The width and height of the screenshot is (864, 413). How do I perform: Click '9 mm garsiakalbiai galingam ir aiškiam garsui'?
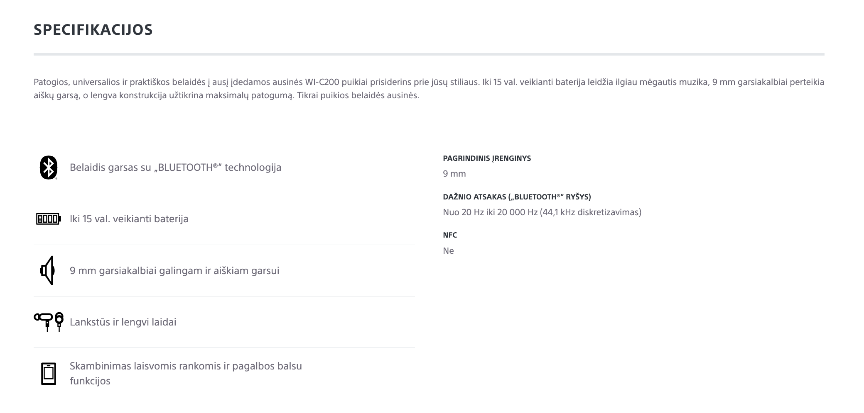pos(174,271)
